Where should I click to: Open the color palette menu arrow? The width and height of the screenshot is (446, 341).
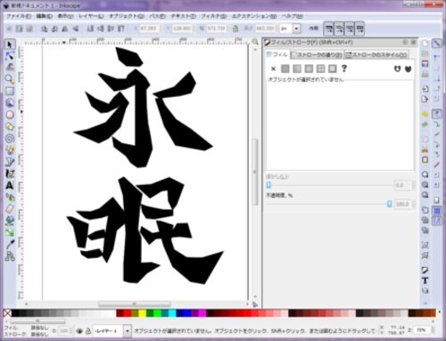pos(440,313)
